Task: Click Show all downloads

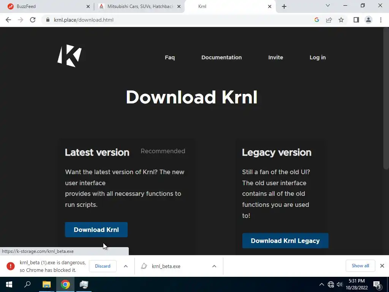Action: pos(360,266)
